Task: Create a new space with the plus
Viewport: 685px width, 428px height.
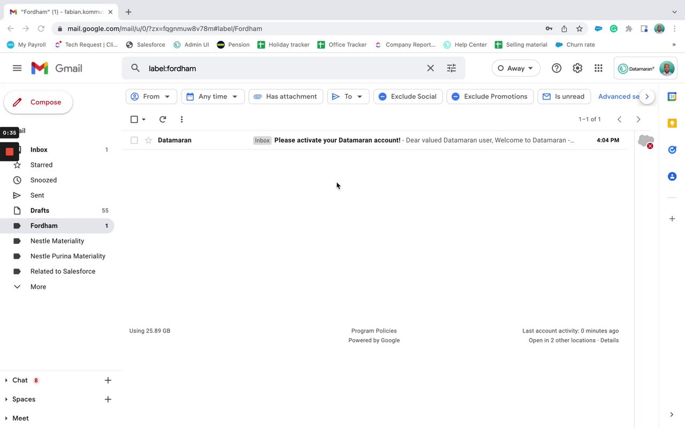Action: click(x=108, y=399)
